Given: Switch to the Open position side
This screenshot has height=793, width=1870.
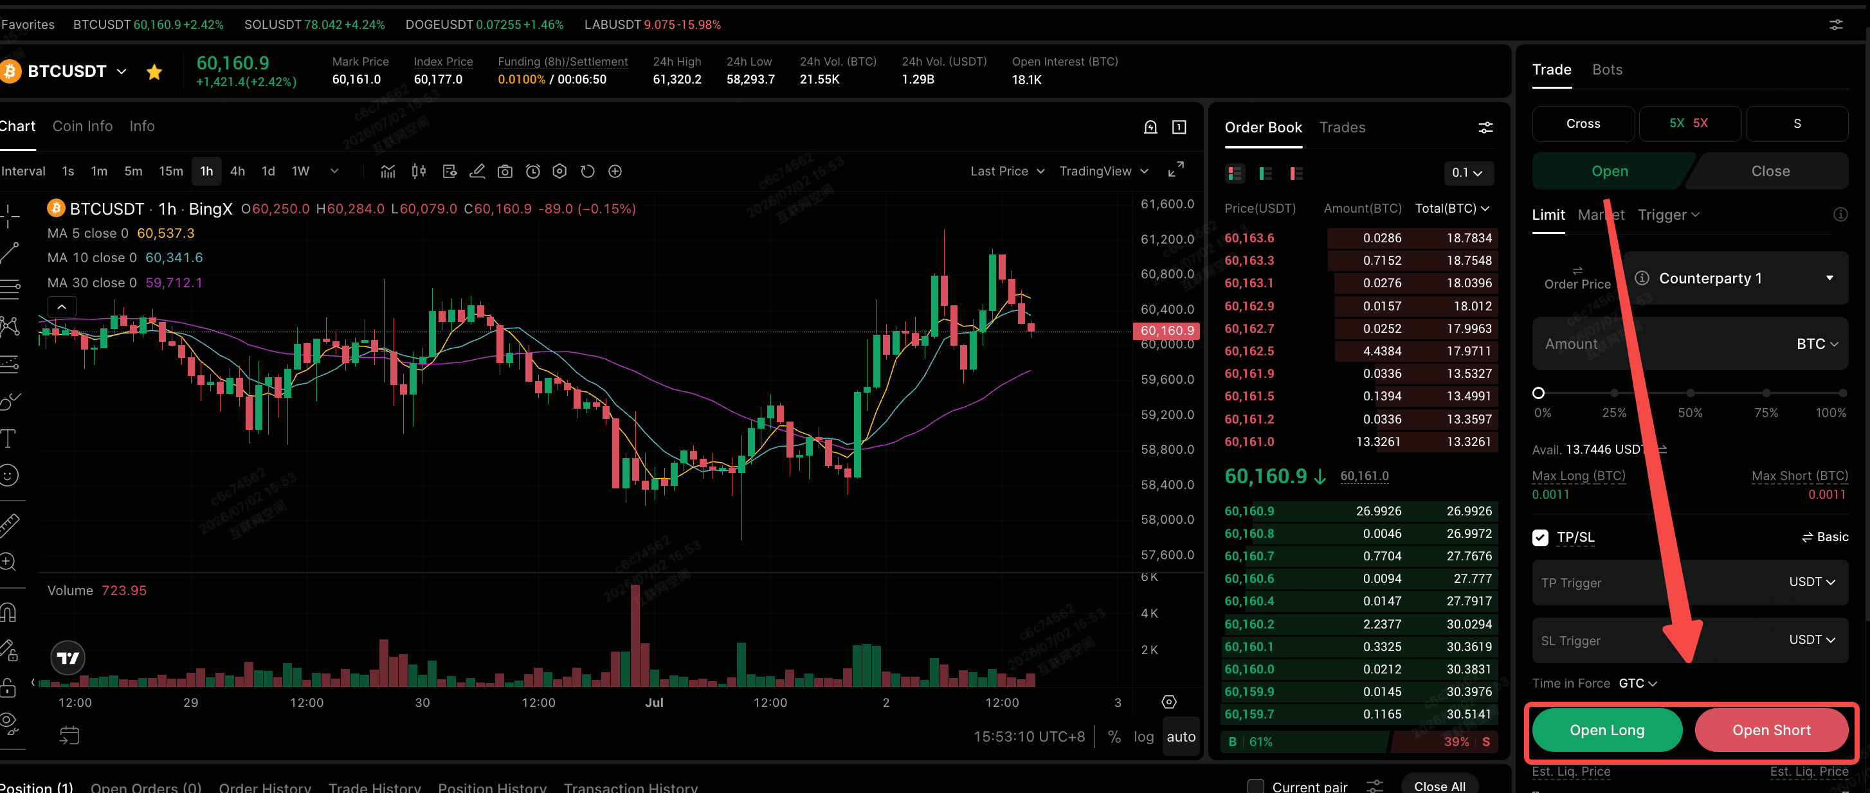Looking at the screenshot, I should coord(1610,171).
